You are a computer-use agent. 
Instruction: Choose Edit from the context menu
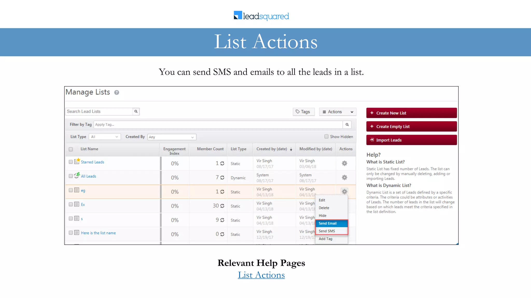point(332,200)
